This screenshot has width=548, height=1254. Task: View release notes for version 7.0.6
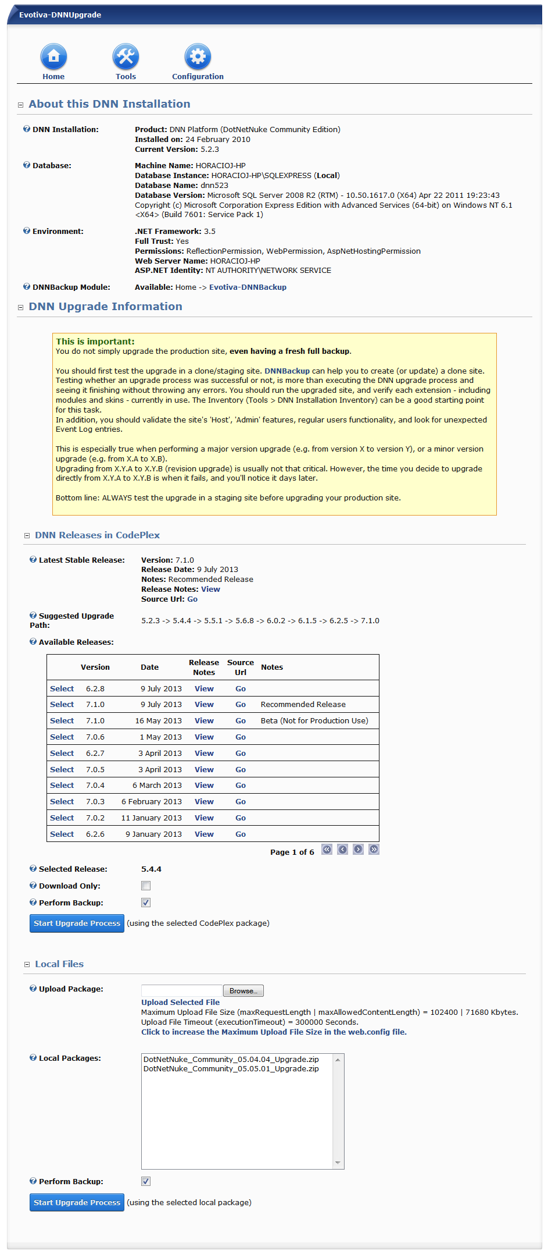204,737
